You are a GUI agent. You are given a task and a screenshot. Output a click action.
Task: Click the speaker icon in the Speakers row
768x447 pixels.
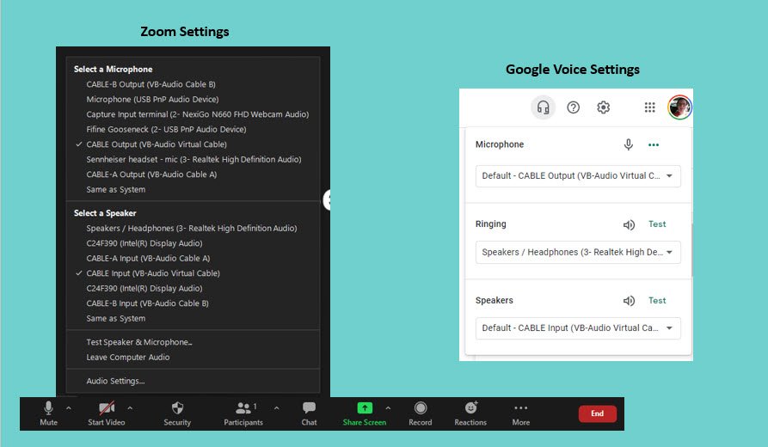[629, 301]
